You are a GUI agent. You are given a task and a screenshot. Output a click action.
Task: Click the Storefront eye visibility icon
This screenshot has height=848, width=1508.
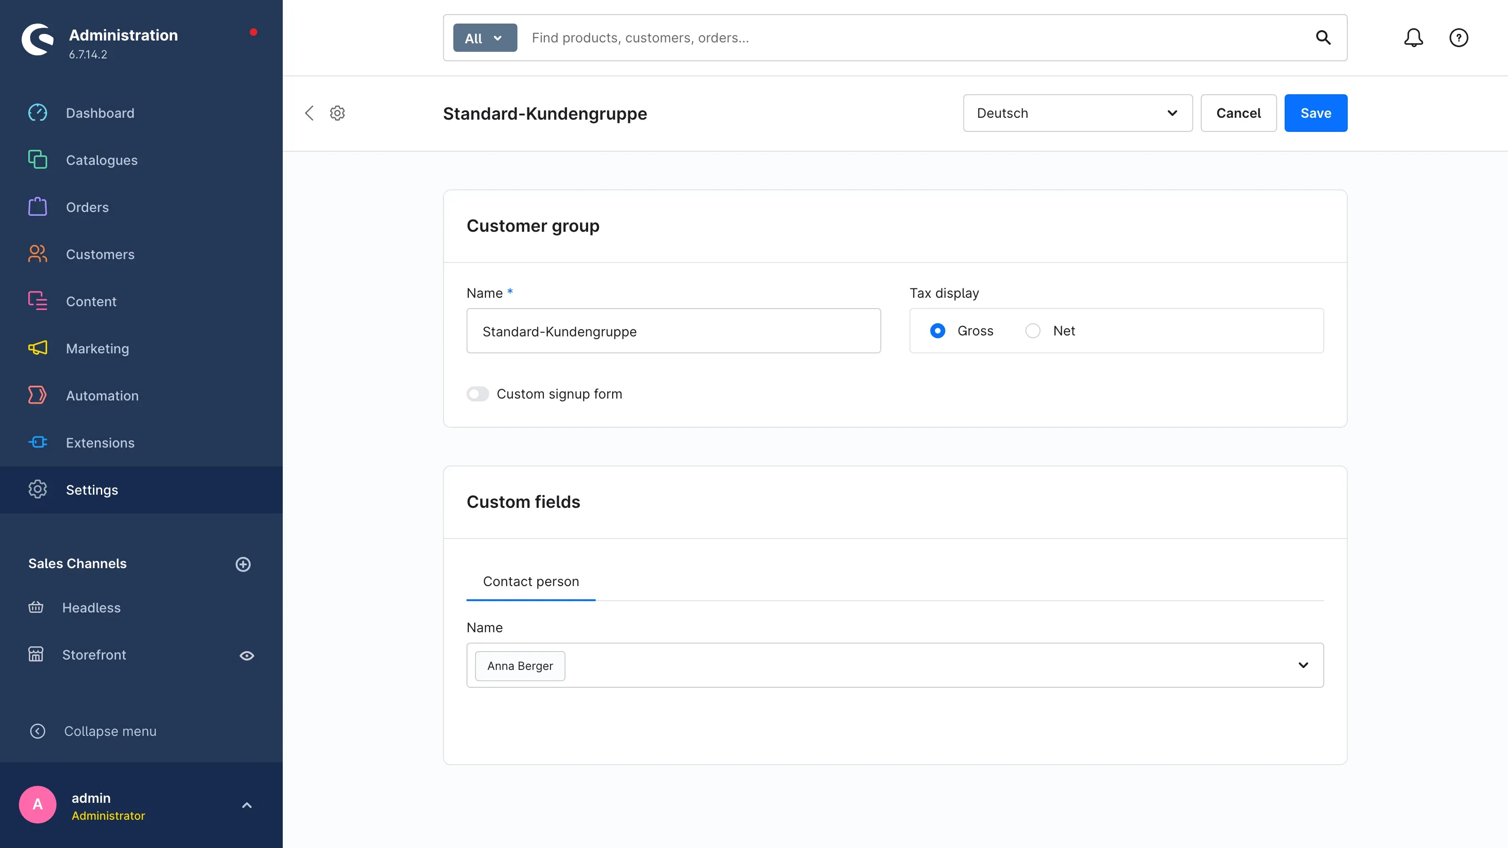coord(247,655)
